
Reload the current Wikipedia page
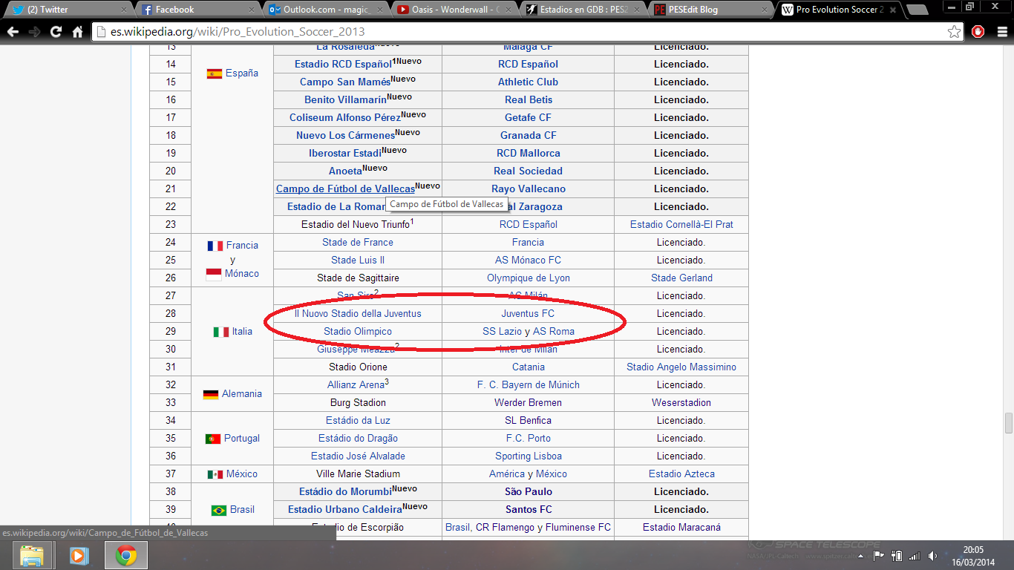click(56, 32)
